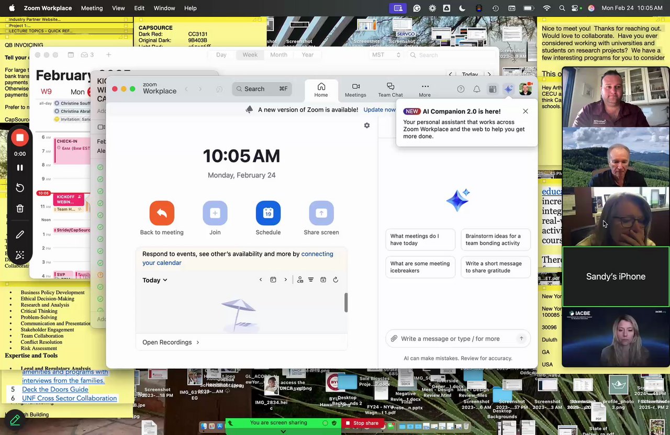Select the pencil draw tool in recorder

pyautogui.click(x=20, y=235)
